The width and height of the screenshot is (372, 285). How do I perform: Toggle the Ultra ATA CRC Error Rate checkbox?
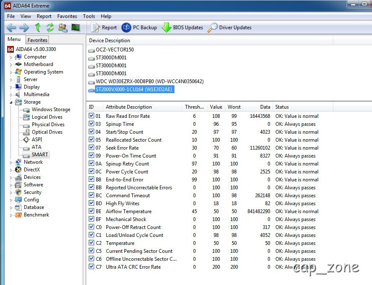[91, 267]
